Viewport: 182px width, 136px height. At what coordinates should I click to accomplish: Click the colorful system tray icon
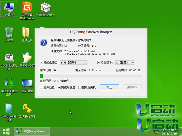(x=156, y=131)
